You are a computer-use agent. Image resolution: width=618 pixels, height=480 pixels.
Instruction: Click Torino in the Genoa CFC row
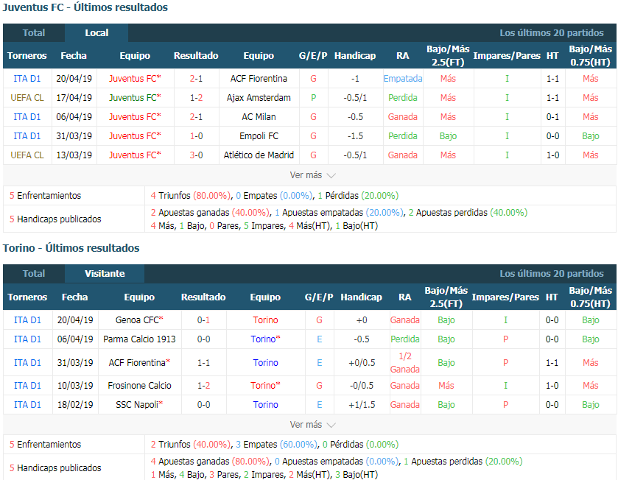tap(265, 320)
